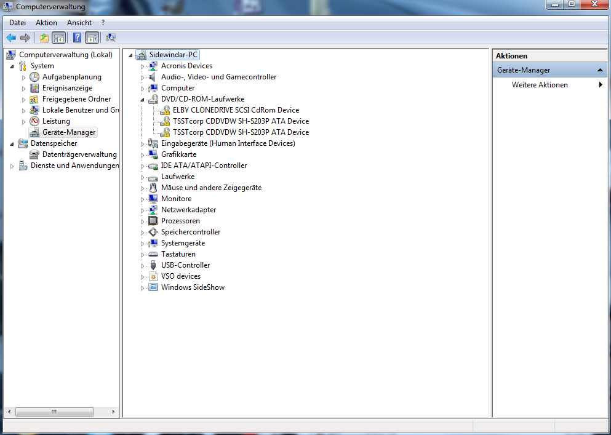Open the Datei menu

[x=17, y=23]
